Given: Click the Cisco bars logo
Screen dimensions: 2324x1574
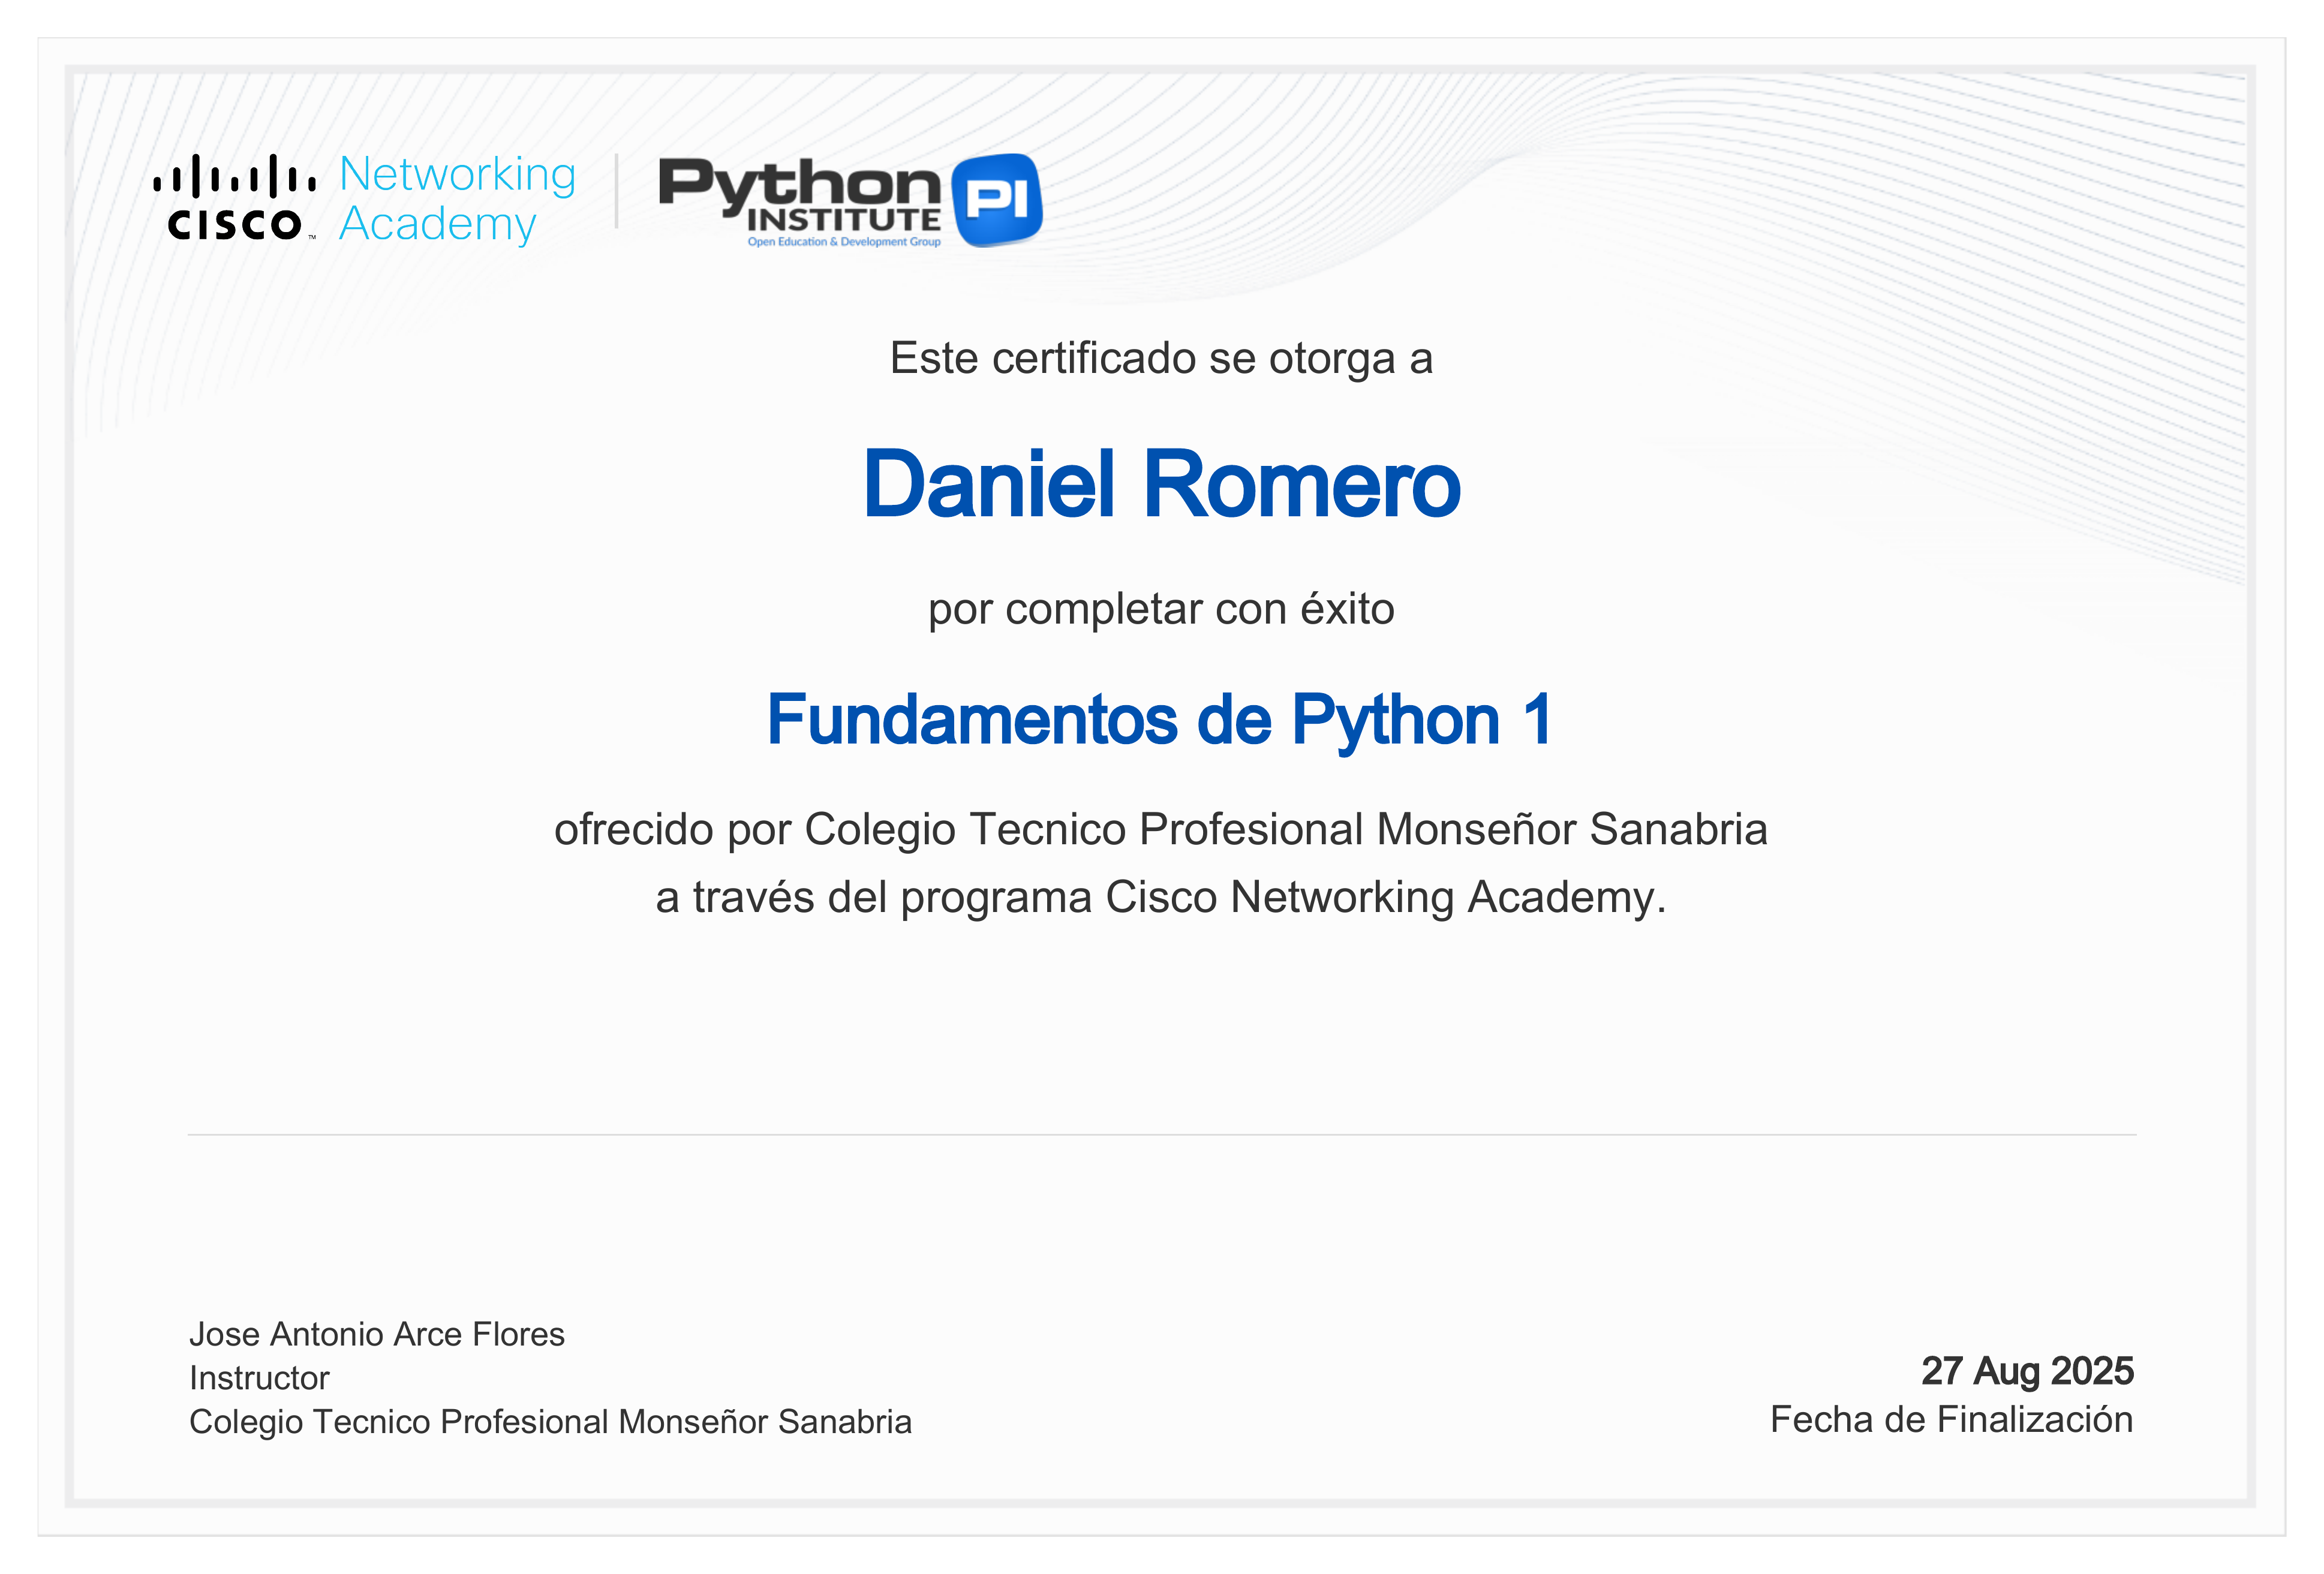Looking at the screenshot, I should [x=235, y=197].
